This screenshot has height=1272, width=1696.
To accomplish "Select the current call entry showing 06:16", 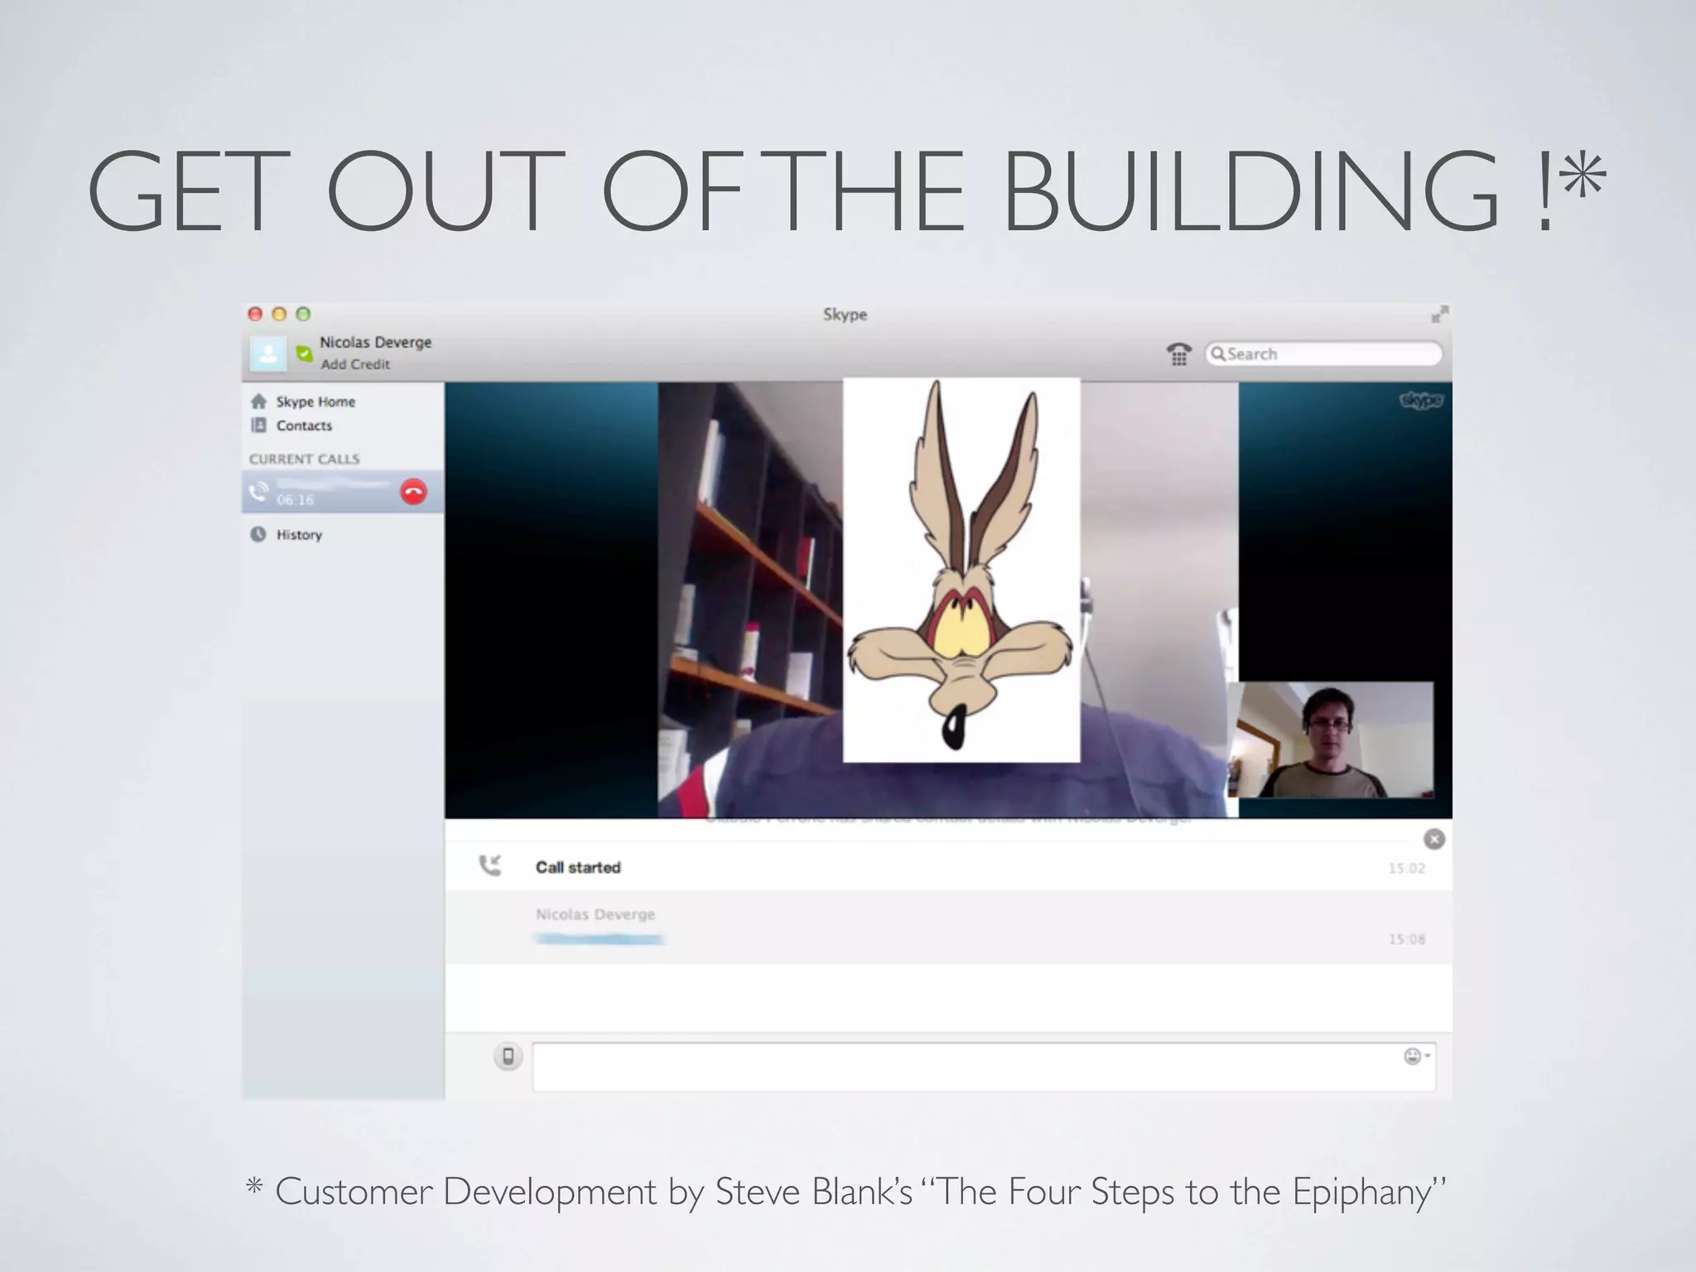I will 343,492.
